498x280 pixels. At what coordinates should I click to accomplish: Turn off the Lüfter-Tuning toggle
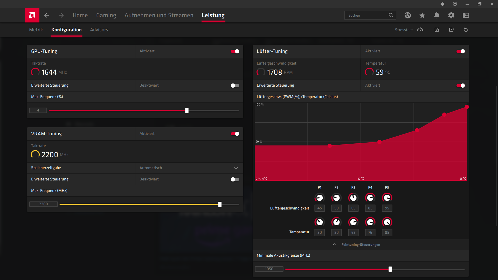tap(461, 51)
